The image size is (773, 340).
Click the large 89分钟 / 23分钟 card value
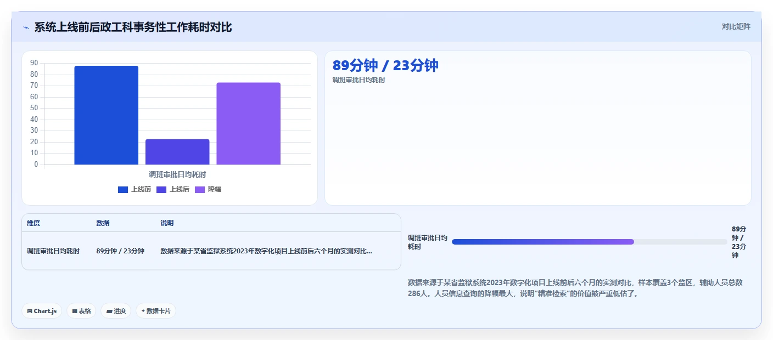coord(385,65)
